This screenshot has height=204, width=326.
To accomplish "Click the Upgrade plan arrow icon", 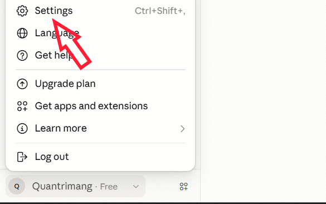I will click(x=22, y=84).
